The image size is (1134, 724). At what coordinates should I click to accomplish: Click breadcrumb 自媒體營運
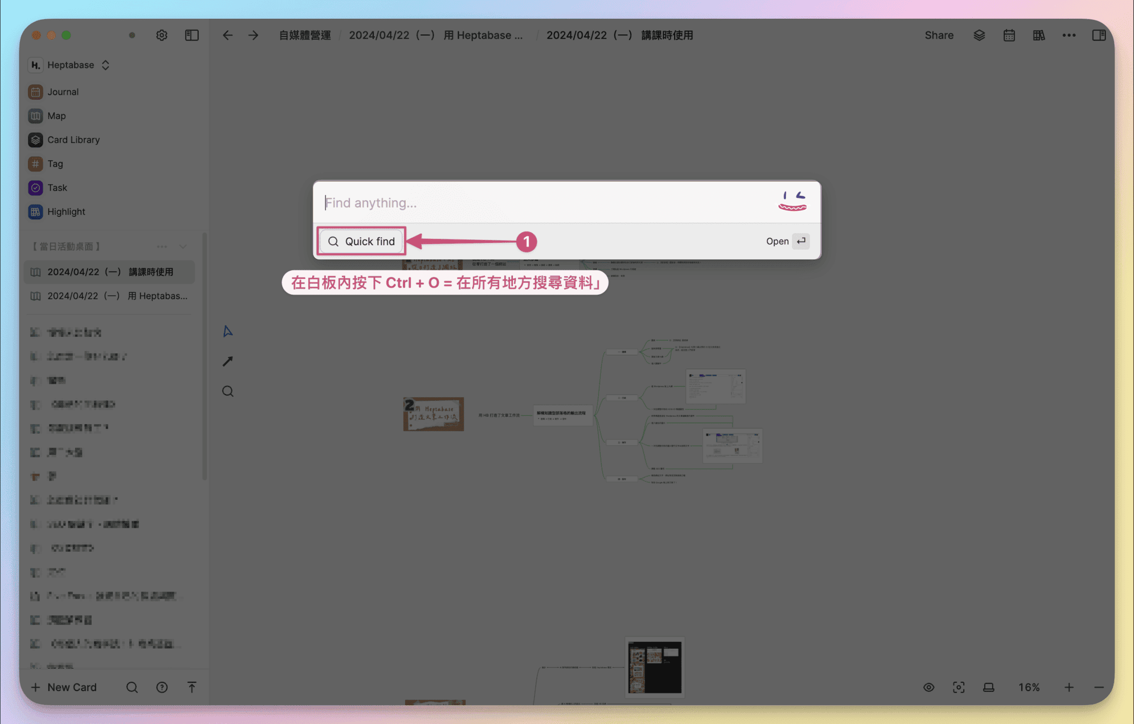click(305, 35)
